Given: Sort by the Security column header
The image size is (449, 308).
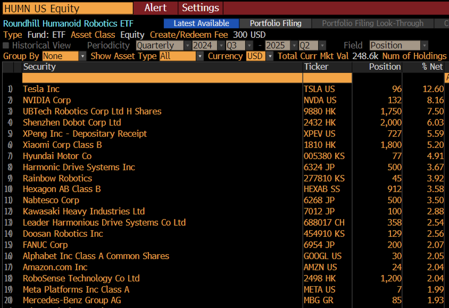Looking at the screenshot, I should pos(162,67).
